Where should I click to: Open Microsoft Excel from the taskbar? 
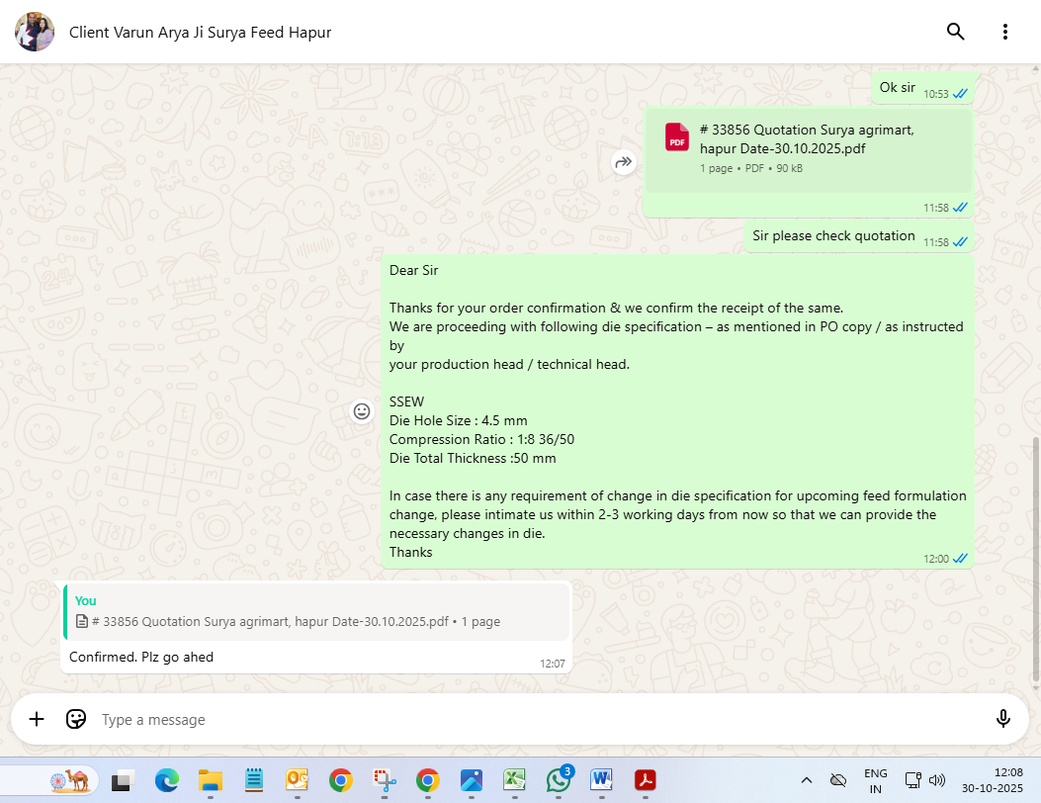click(514, 781)
